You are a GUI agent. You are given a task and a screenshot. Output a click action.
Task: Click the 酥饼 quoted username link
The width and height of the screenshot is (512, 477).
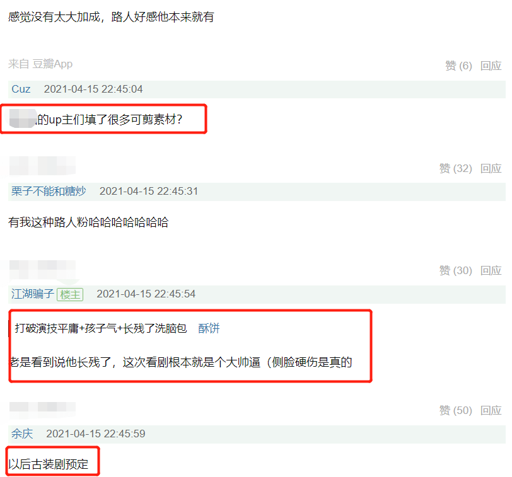[x=209, y=328]
